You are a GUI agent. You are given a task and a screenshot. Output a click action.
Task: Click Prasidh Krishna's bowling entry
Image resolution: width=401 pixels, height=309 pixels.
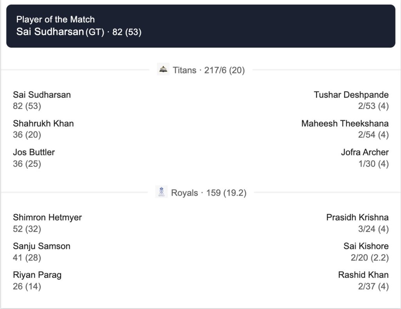click(357, 217)
